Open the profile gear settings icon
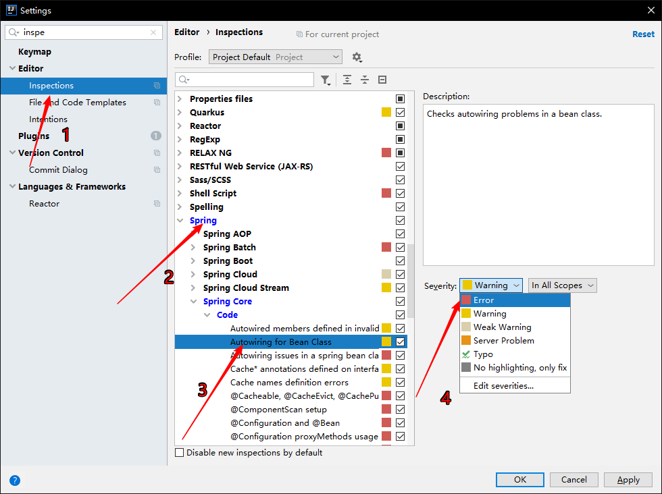The height and width of the screenshot is (494, 662). (x=357, y=57)
